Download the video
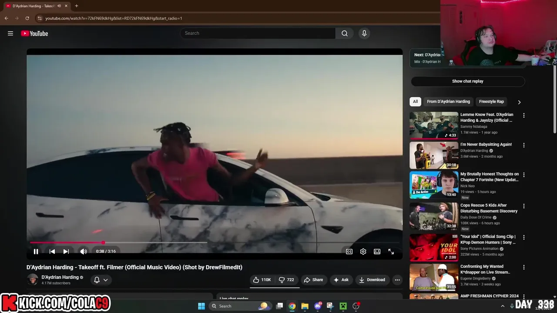 [x=372, y=280]
